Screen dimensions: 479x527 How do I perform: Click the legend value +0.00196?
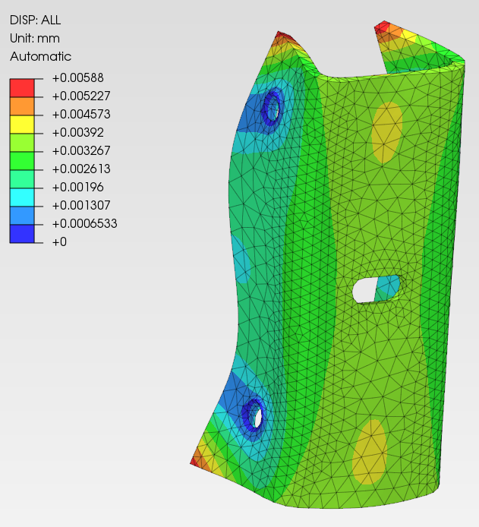(78, 188)
